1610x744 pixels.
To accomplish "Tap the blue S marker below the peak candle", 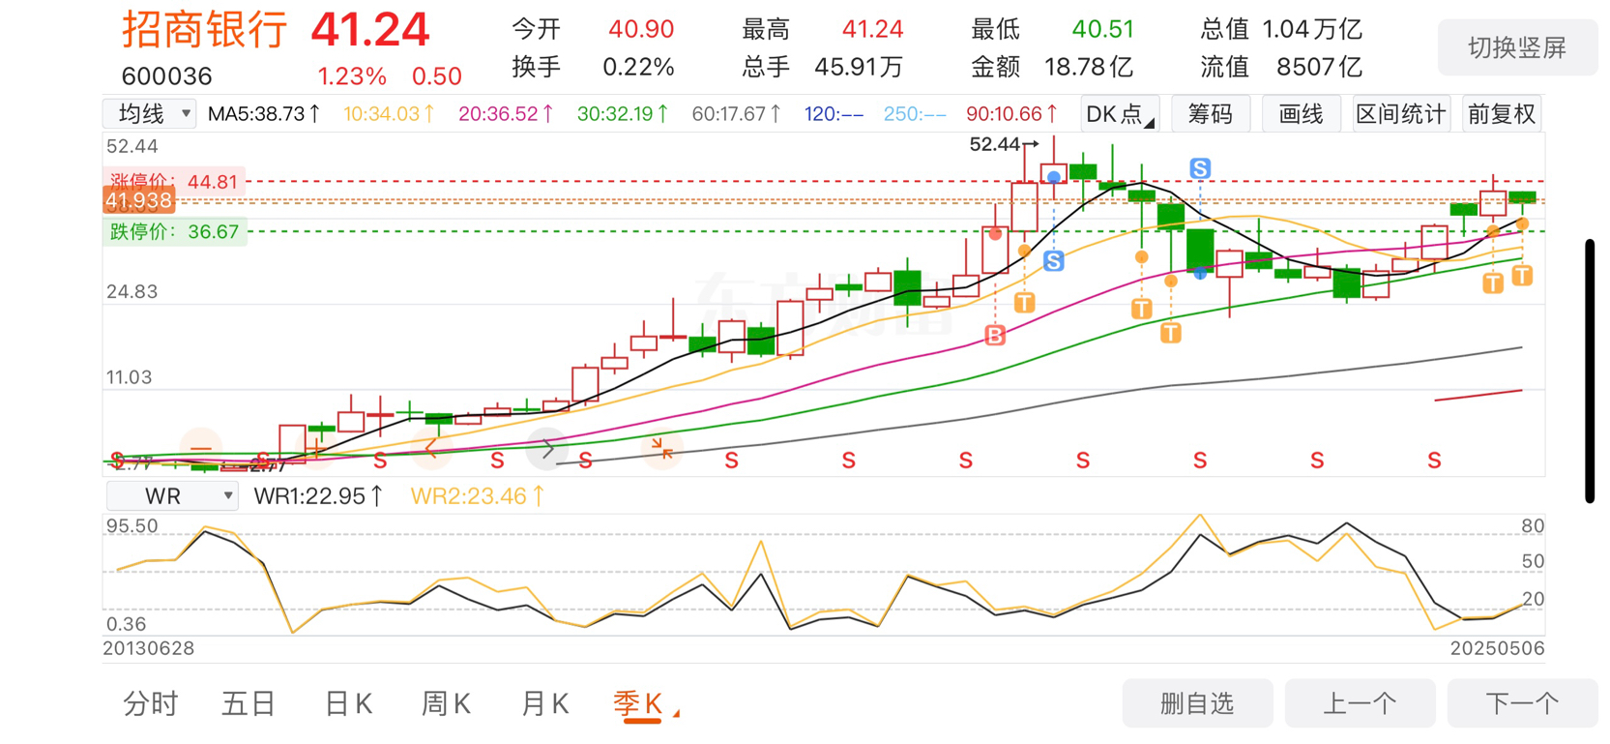I will pyautogui.click(x=1054, y=260).
